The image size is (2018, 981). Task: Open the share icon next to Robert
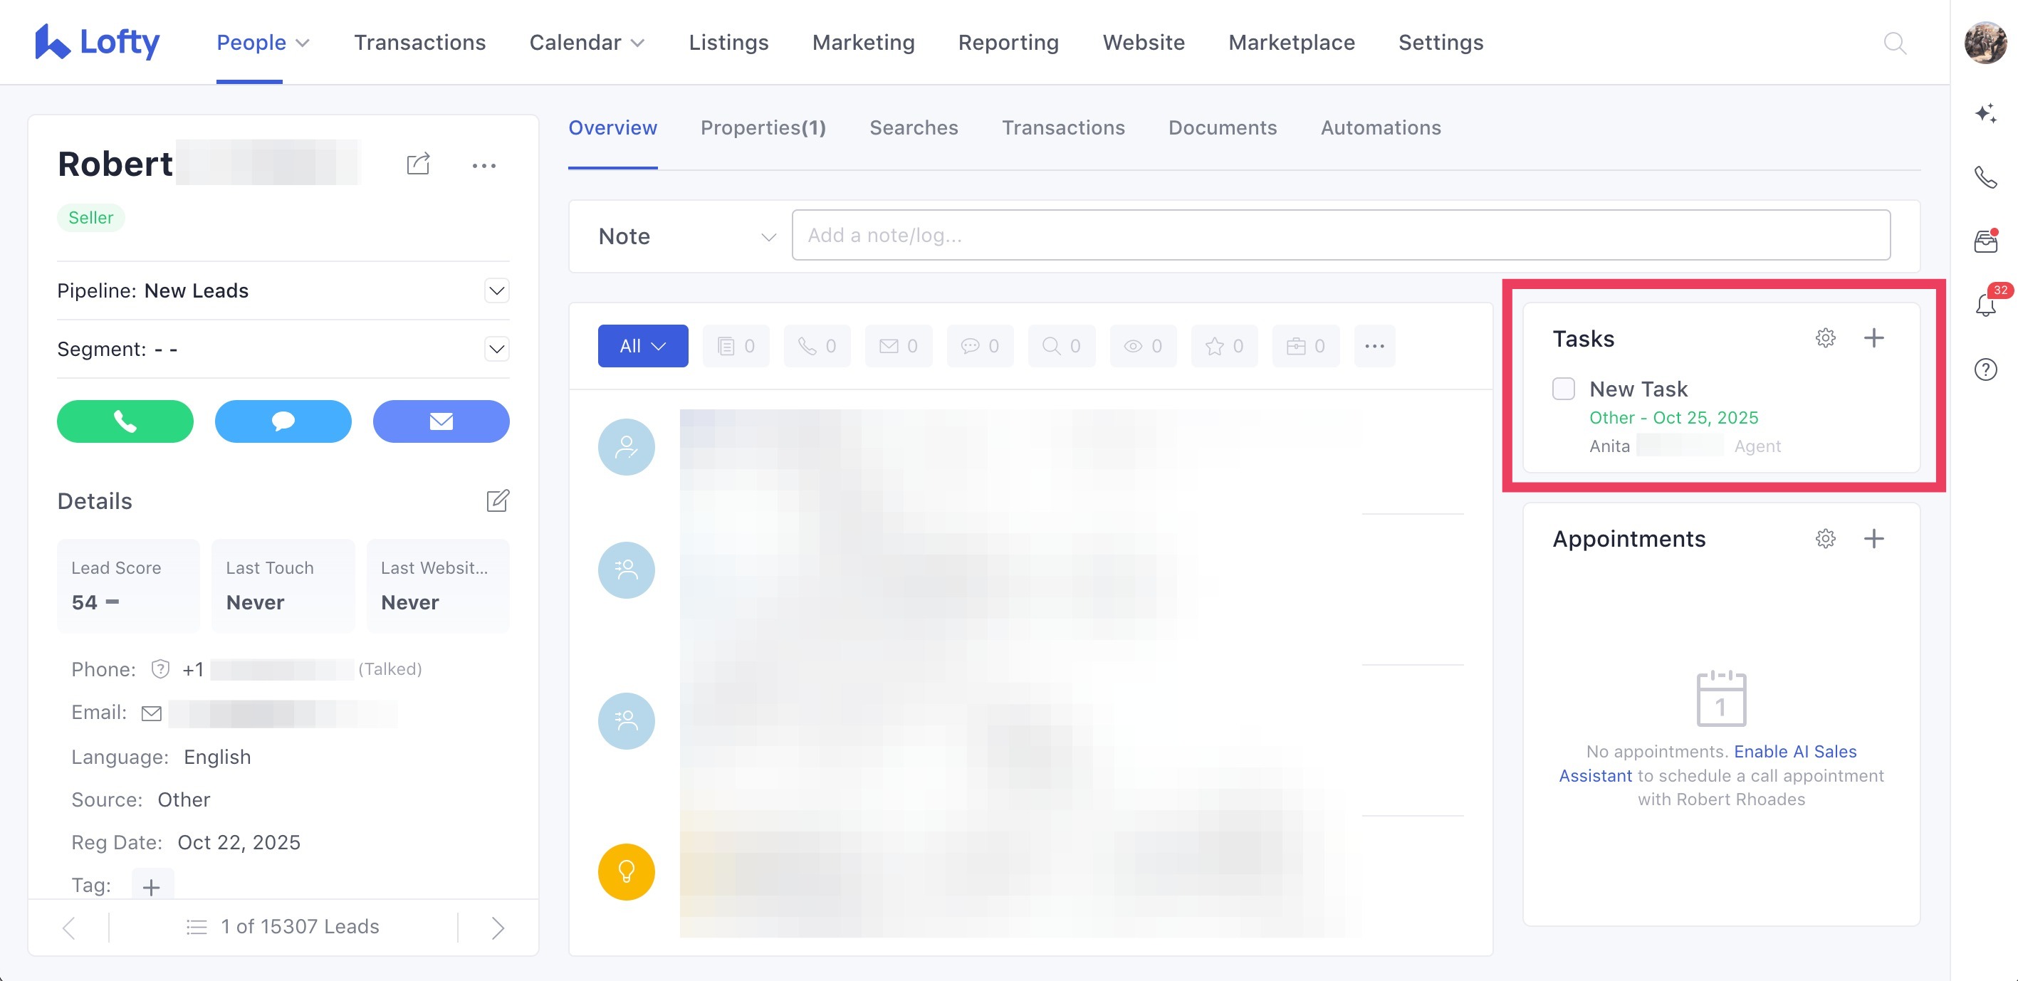[418, 164]
